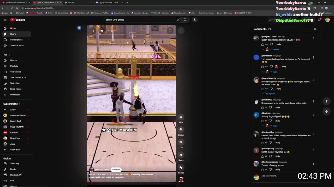Open a new browser tab with plus

pos(127,3)
